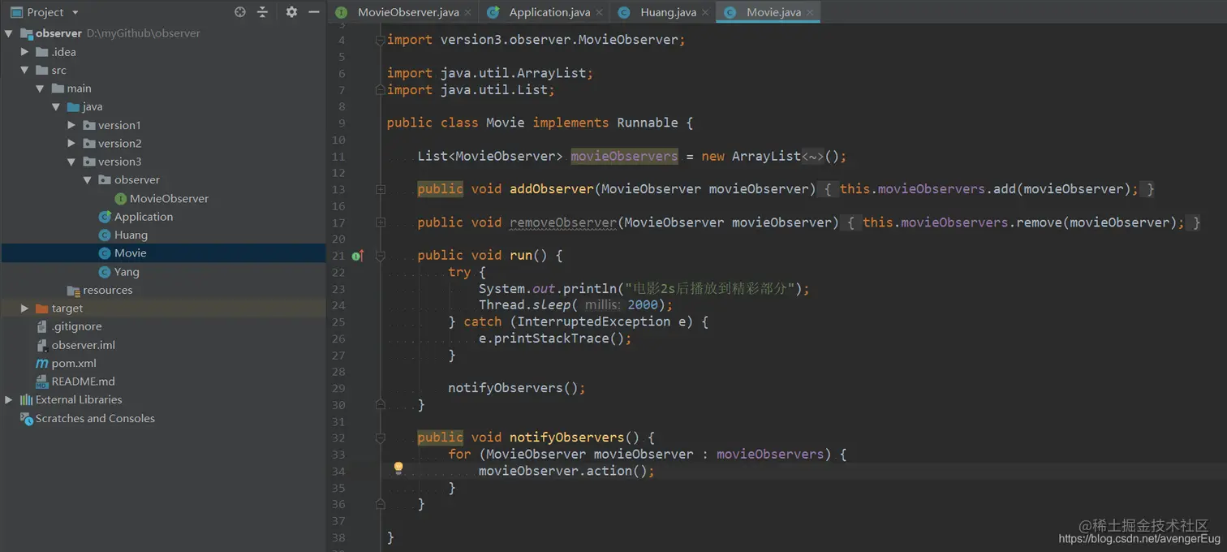
Task: Collapse the imports fold on line 4
Action: click(x=380, y=40)
